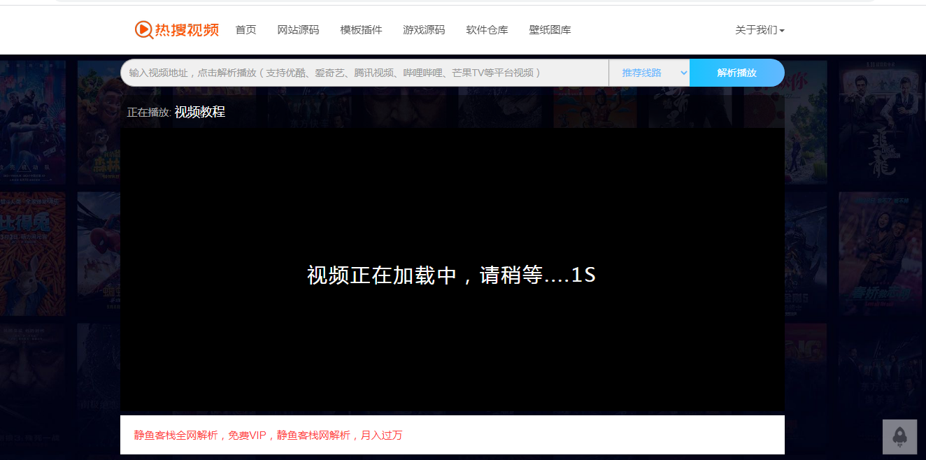Image resolution: width=926 pixels, height=460 pixels.
Task: Expand the 关于我们 dropdown menu
Action: click(760, 30)
